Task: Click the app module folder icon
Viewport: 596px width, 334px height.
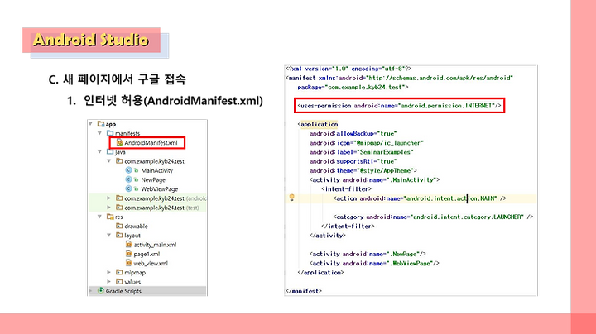Action: coord(101,124)
